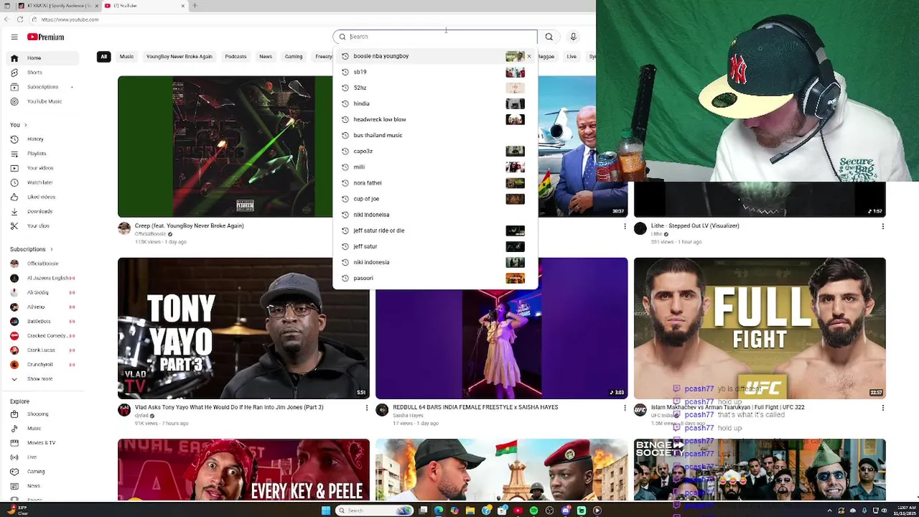Play the Every Key & Peele thumbnail
The width and height of the screenshot is (919, 517).
[x=243, y=470]
